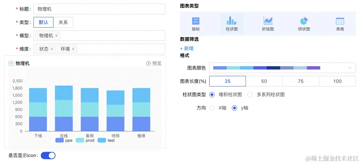
Task: Click the 格式 heading
Action: coord(185,56)
